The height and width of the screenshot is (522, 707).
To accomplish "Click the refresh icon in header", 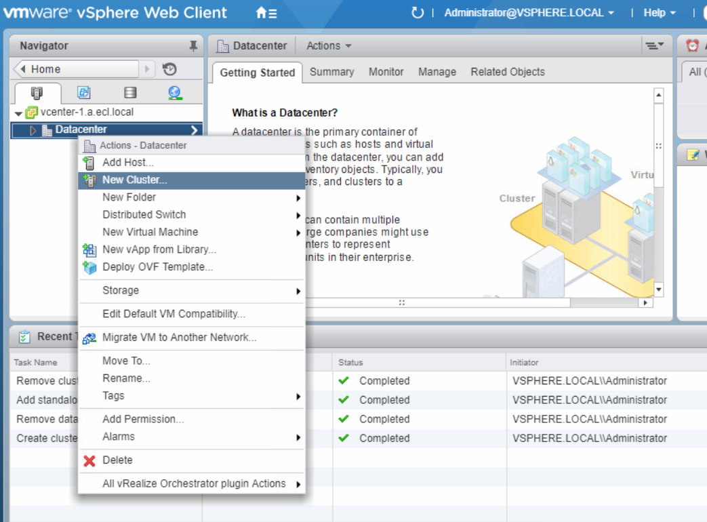I will coord(418,13).
